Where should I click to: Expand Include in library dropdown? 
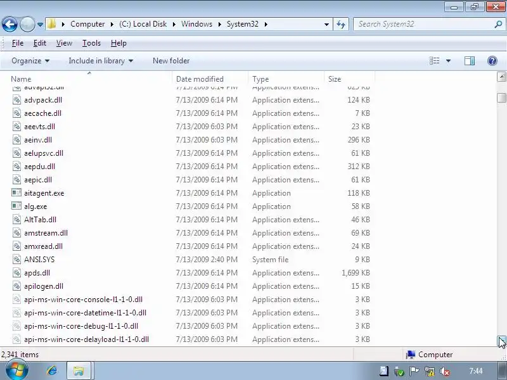coord(101,61)
